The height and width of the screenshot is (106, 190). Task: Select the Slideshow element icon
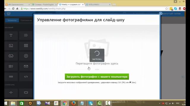coord(11,56)
